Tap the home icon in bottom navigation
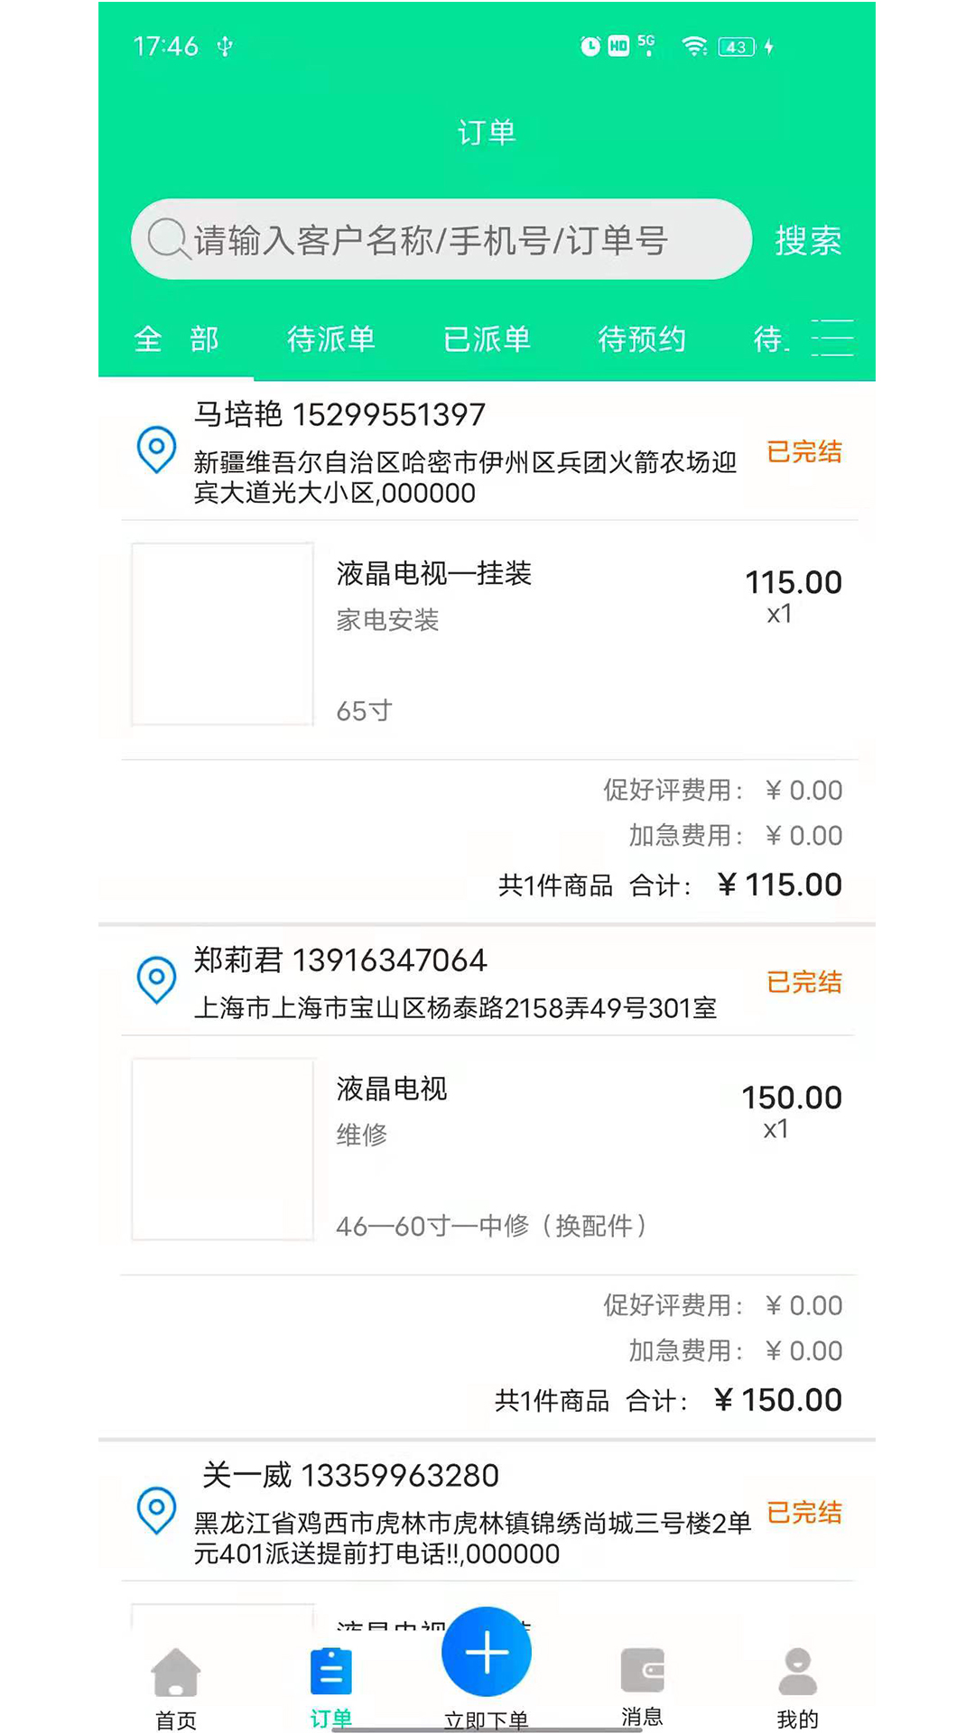Viewport: 975px width, 1733px height. 176,1673
